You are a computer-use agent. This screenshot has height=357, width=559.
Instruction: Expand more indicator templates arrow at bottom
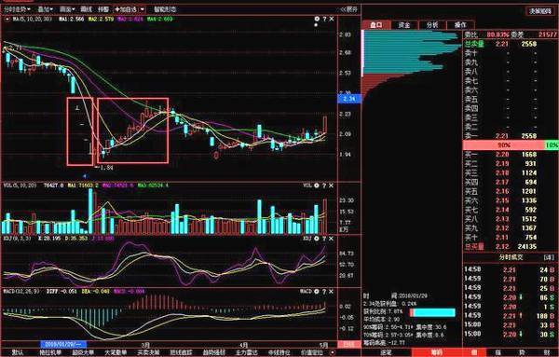[x=333, y=352]
